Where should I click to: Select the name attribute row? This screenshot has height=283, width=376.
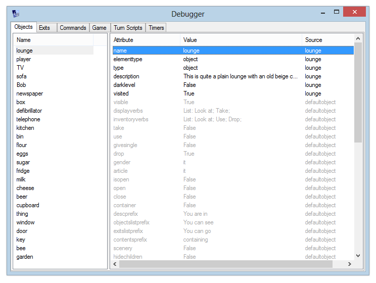(233, 51)
